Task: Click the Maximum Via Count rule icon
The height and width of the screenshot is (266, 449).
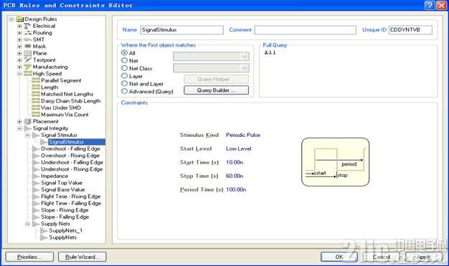Action: (36, 115)
